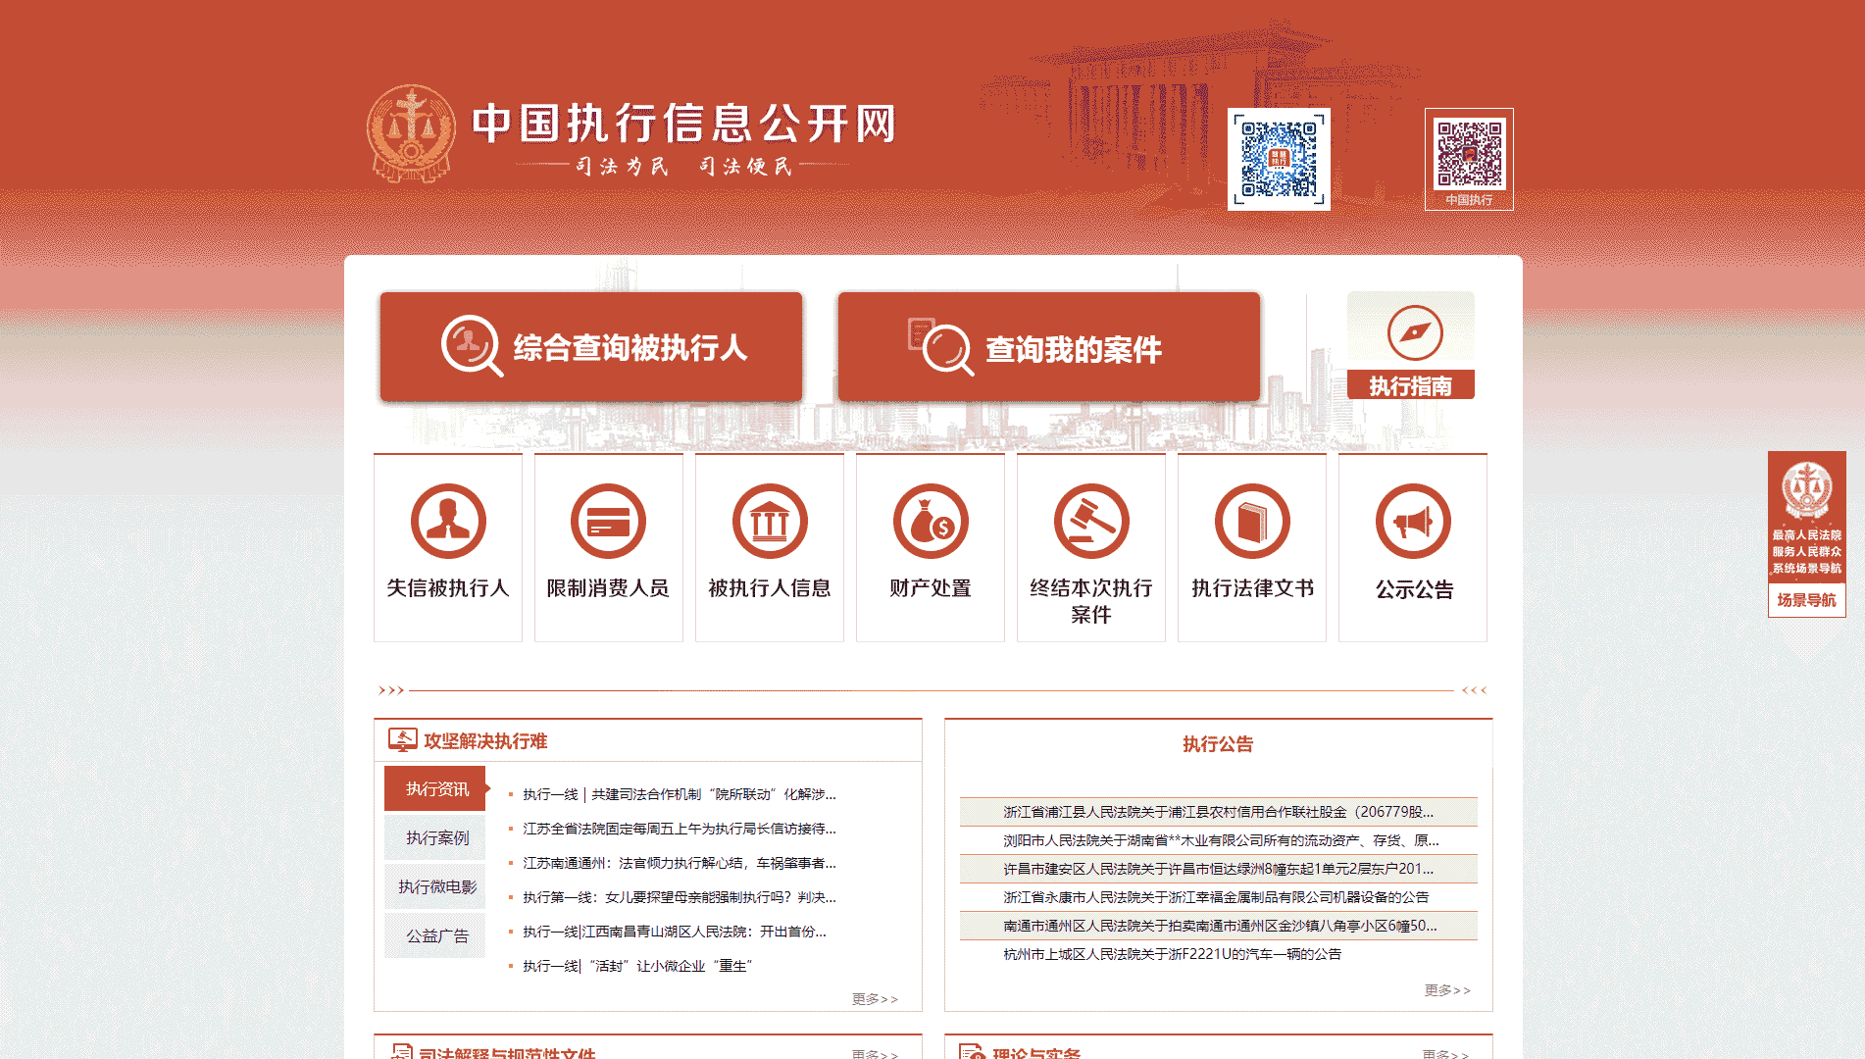Open the 被执行人信息 text link
The width and height of the screenshot is (1865, 1059).
[x=770, y=588]
